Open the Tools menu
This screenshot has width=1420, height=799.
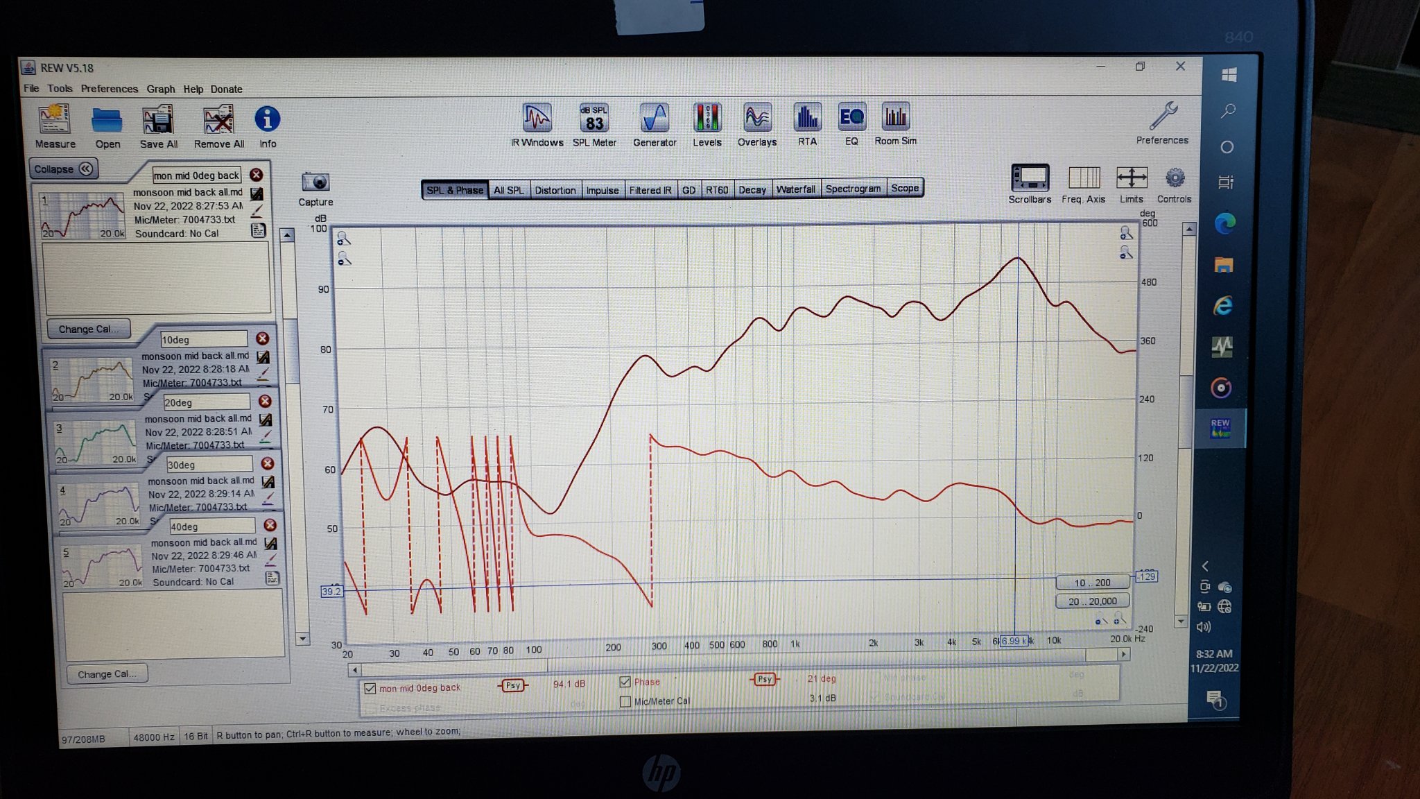(60, 88)
